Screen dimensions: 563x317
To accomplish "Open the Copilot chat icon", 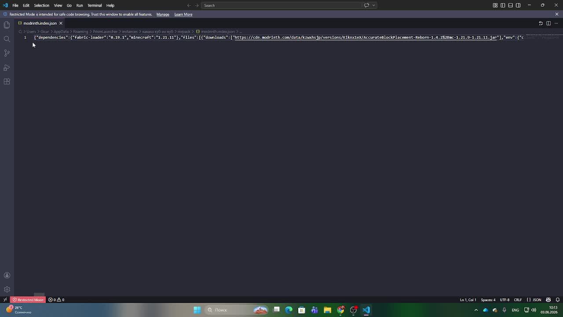I will (366, 5).
